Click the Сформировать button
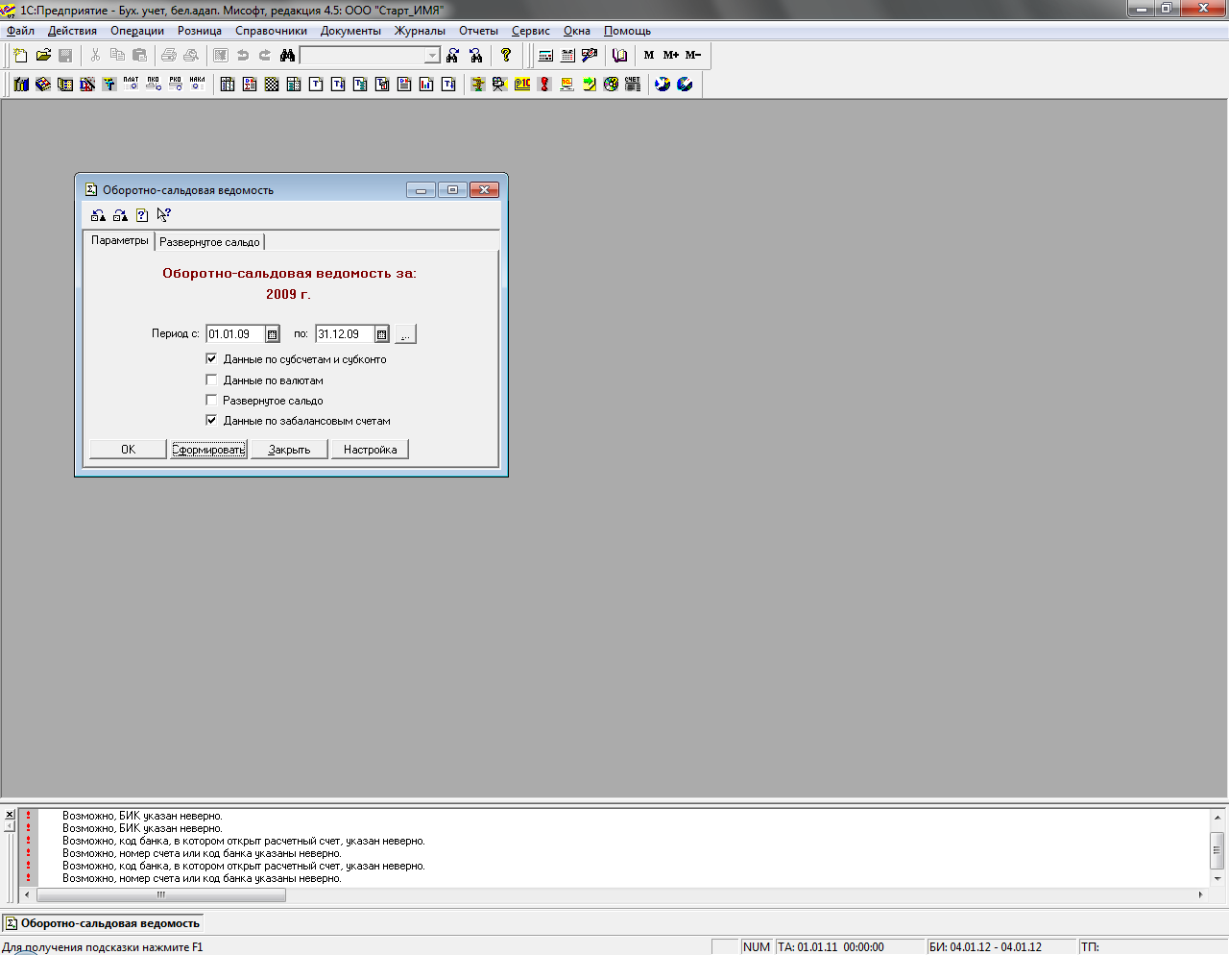This screenshot has width=1229, height=955. [x=208, y=450]
